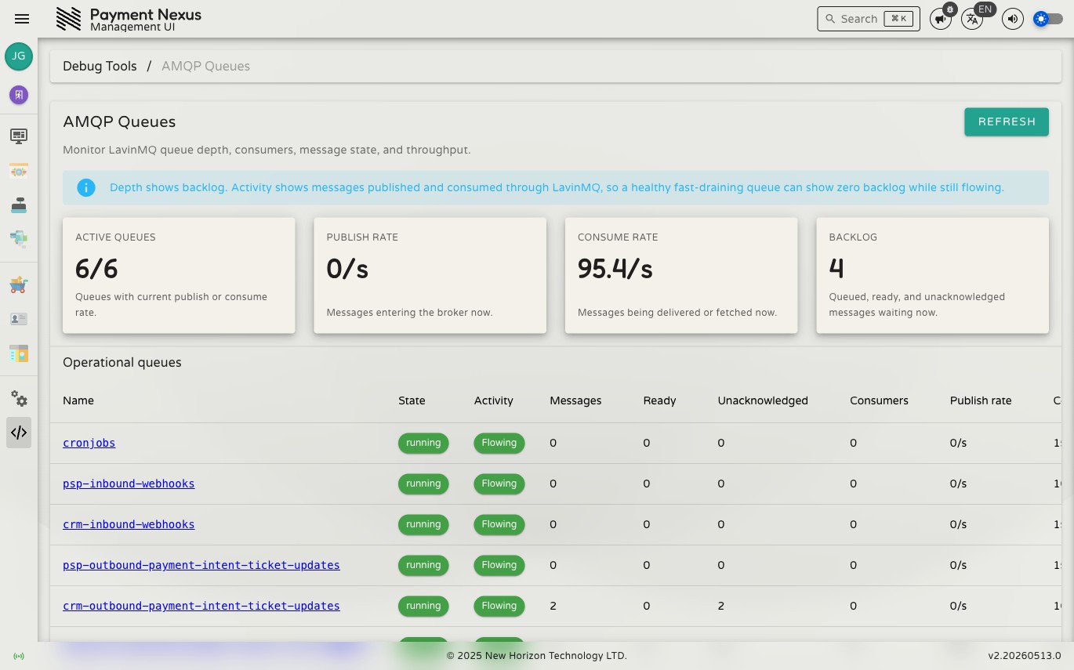Screen dimensions: 1074x670
Task: Click the running badge for cronjobs
Action: tap(423, 443)
